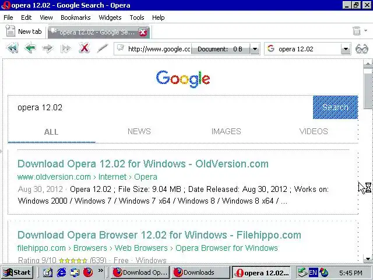Switch to VIDEOS results tab

click(x=314, y=131)
